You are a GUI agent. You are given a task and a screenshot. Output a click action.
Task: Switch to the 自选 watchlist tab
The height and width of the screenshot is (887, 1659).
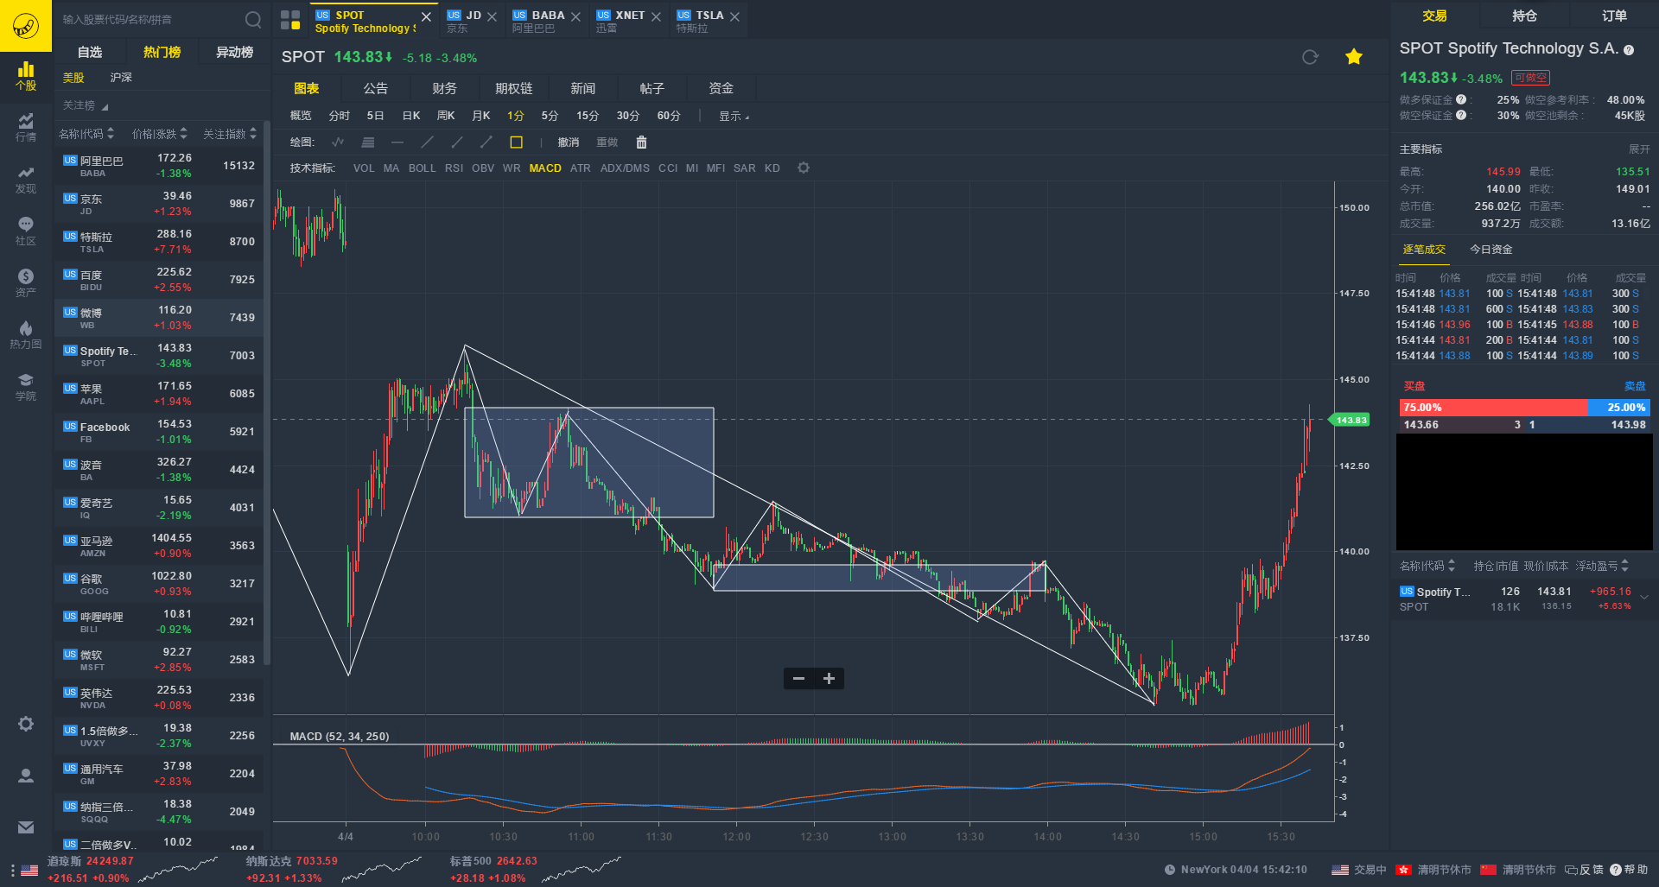(x=90, y=52)
